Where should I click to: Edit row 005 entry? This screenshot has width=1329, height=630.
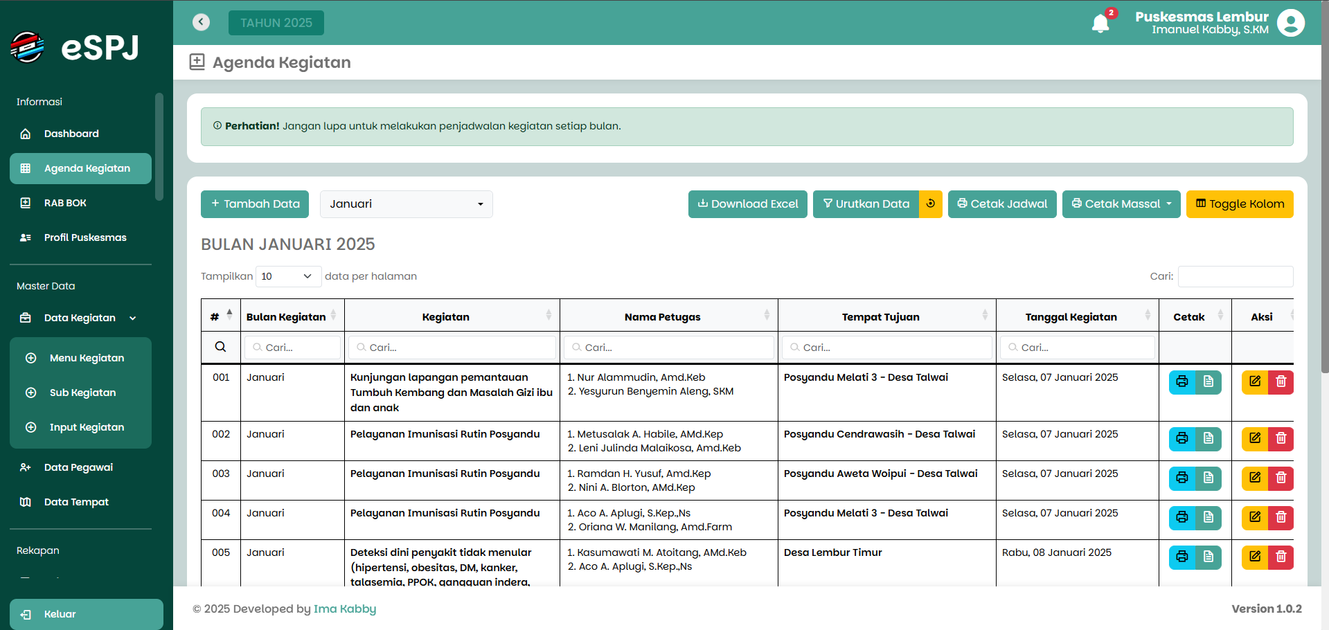1255,557
